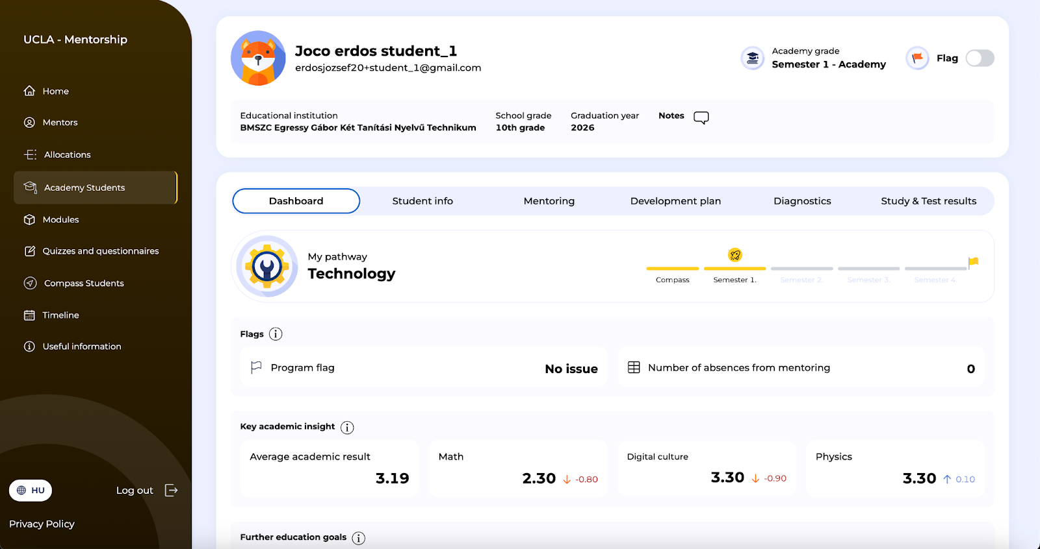
Task: Click the Semester 3. progress segment
Action: [x=868, y=269]
